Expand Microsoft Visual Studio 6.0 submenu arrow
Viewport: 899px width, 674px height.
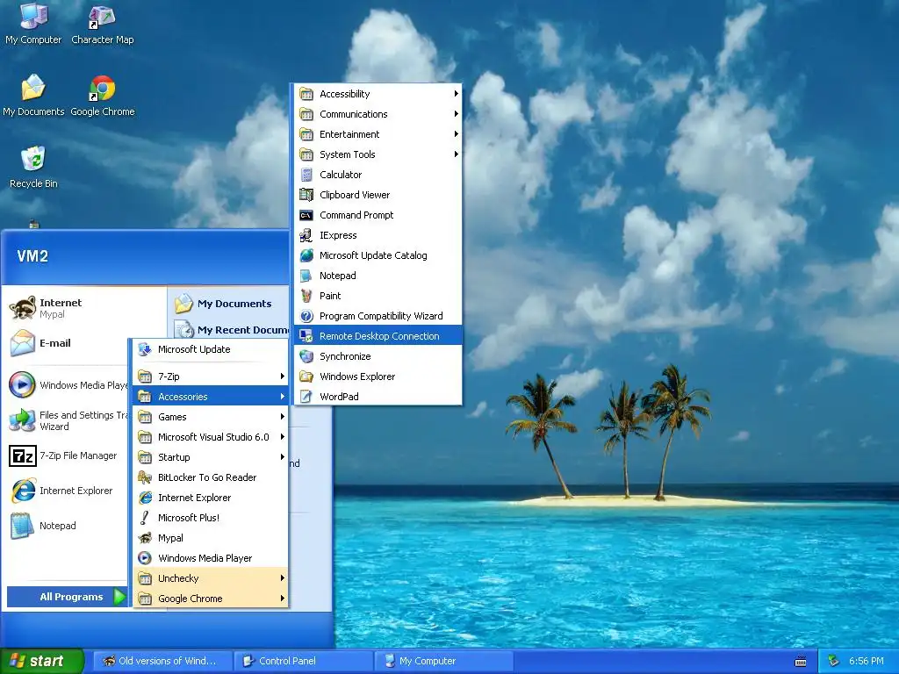click(x=282, y=437)
